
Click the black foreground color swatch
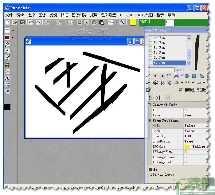(x=7, y=107)
